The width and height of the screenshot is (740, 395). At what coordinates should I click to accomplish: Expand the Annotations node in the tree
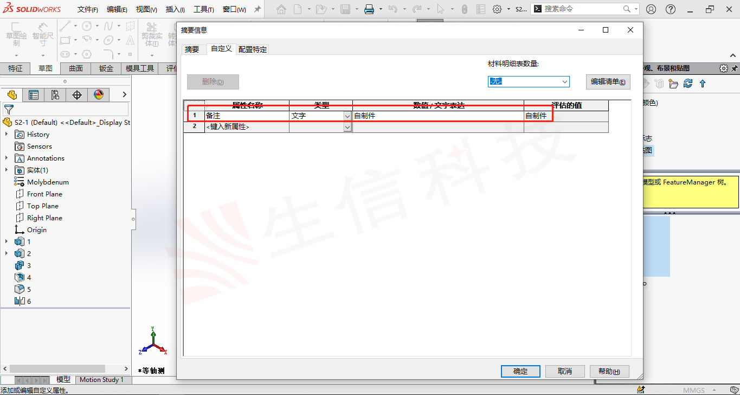[7, 158]
